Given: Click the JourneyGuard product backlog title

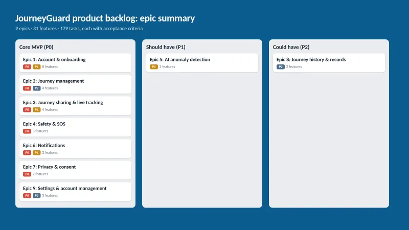Looking at the screenshot, I should [105, 18].
